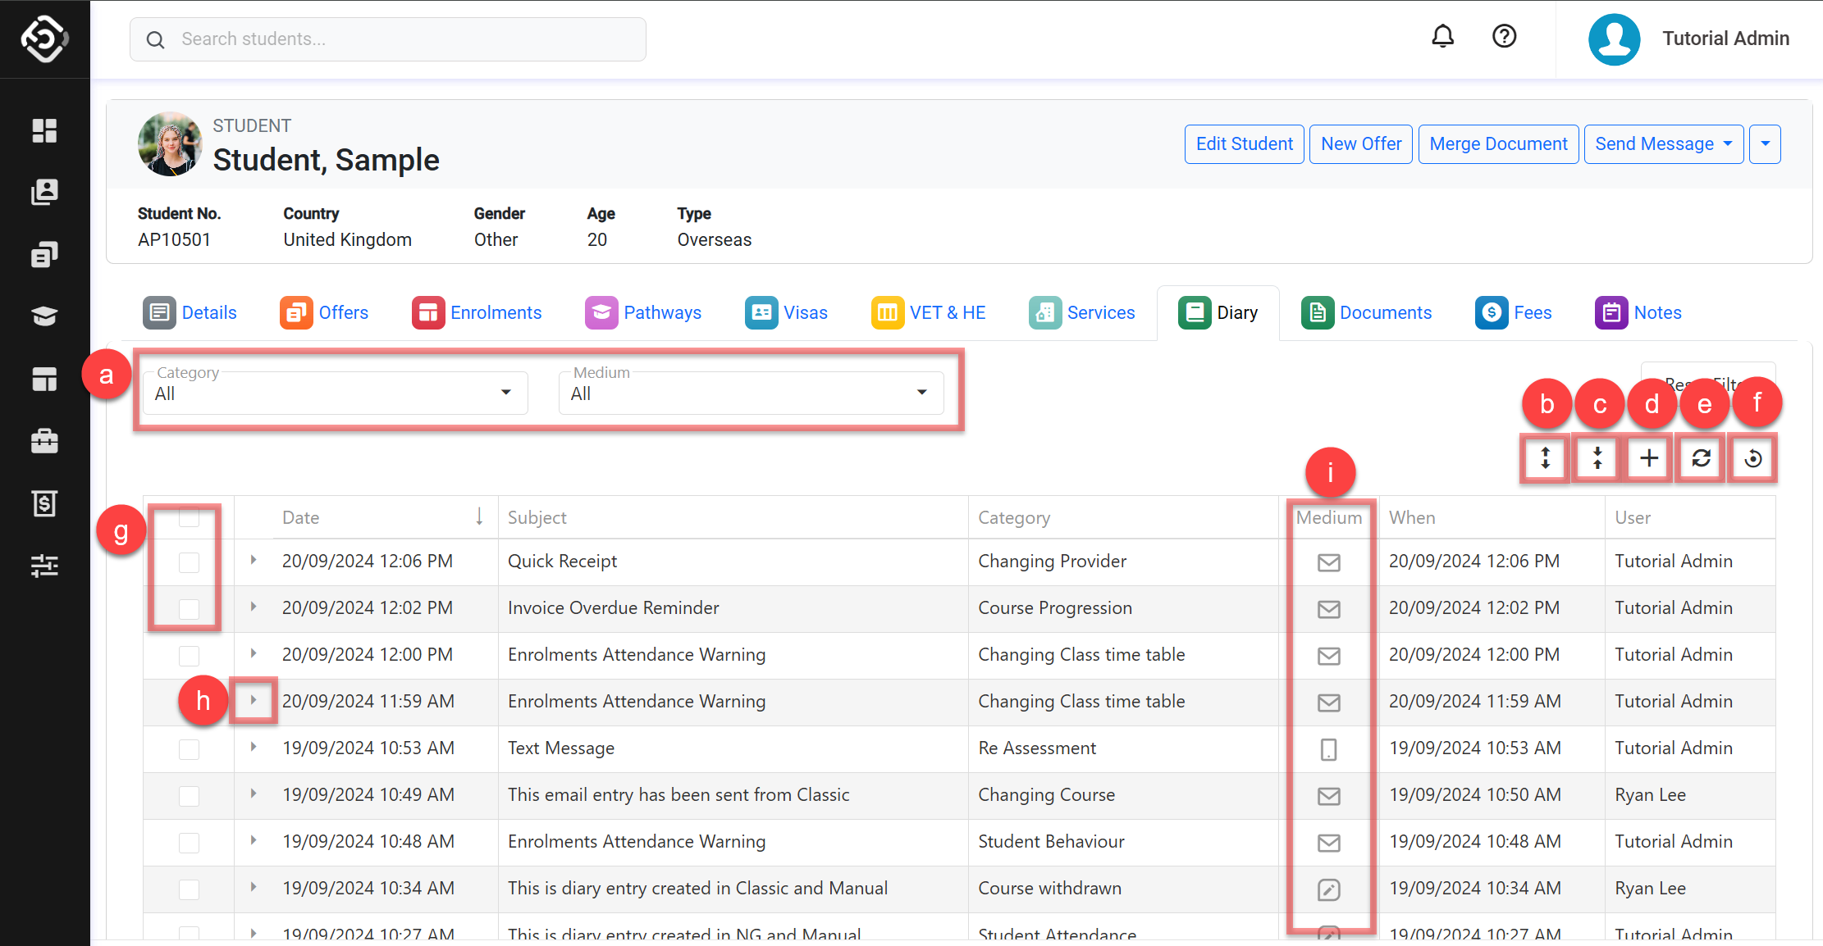Tick checkbox for 19/09/2024 10:34 AM row
The height and width of the screenshot is (946, 1823).
tap(189, 889)
